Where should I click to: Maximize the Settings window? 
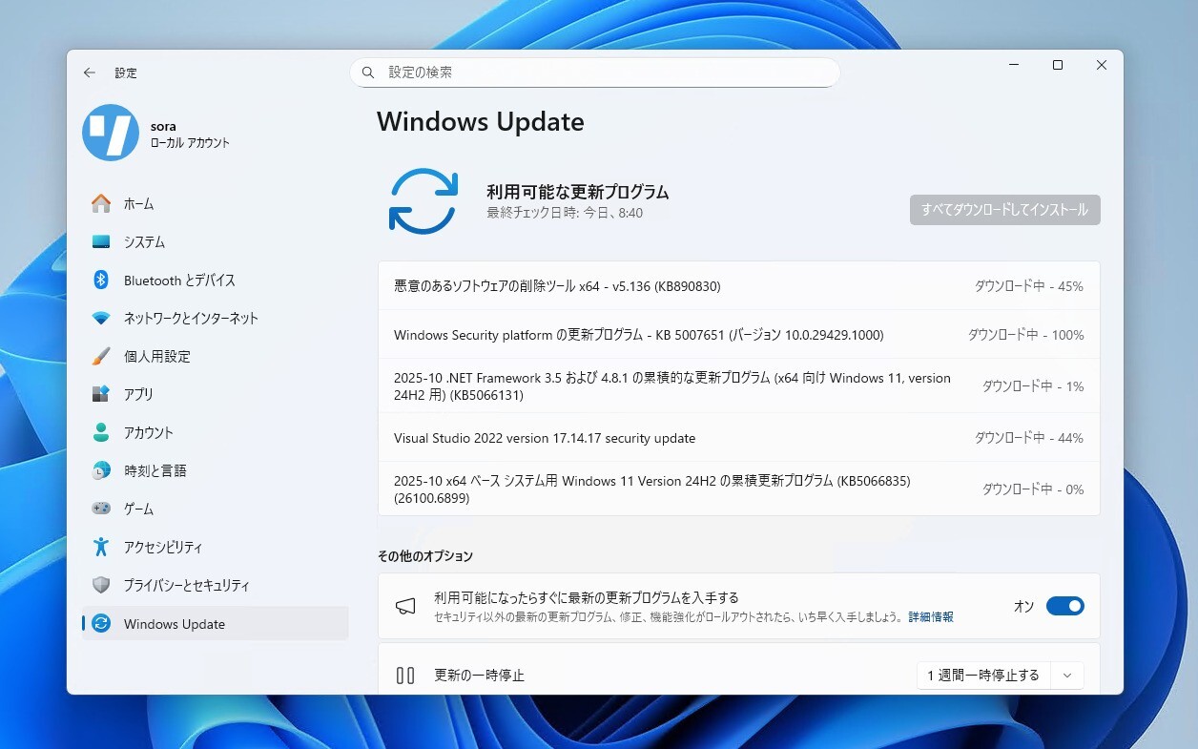1058,65
